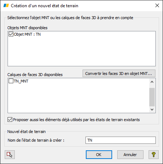Screen dimensions: 163x164
Task: Click Convertir les faces 3D en objet MNT
Action: coord(119,74)
